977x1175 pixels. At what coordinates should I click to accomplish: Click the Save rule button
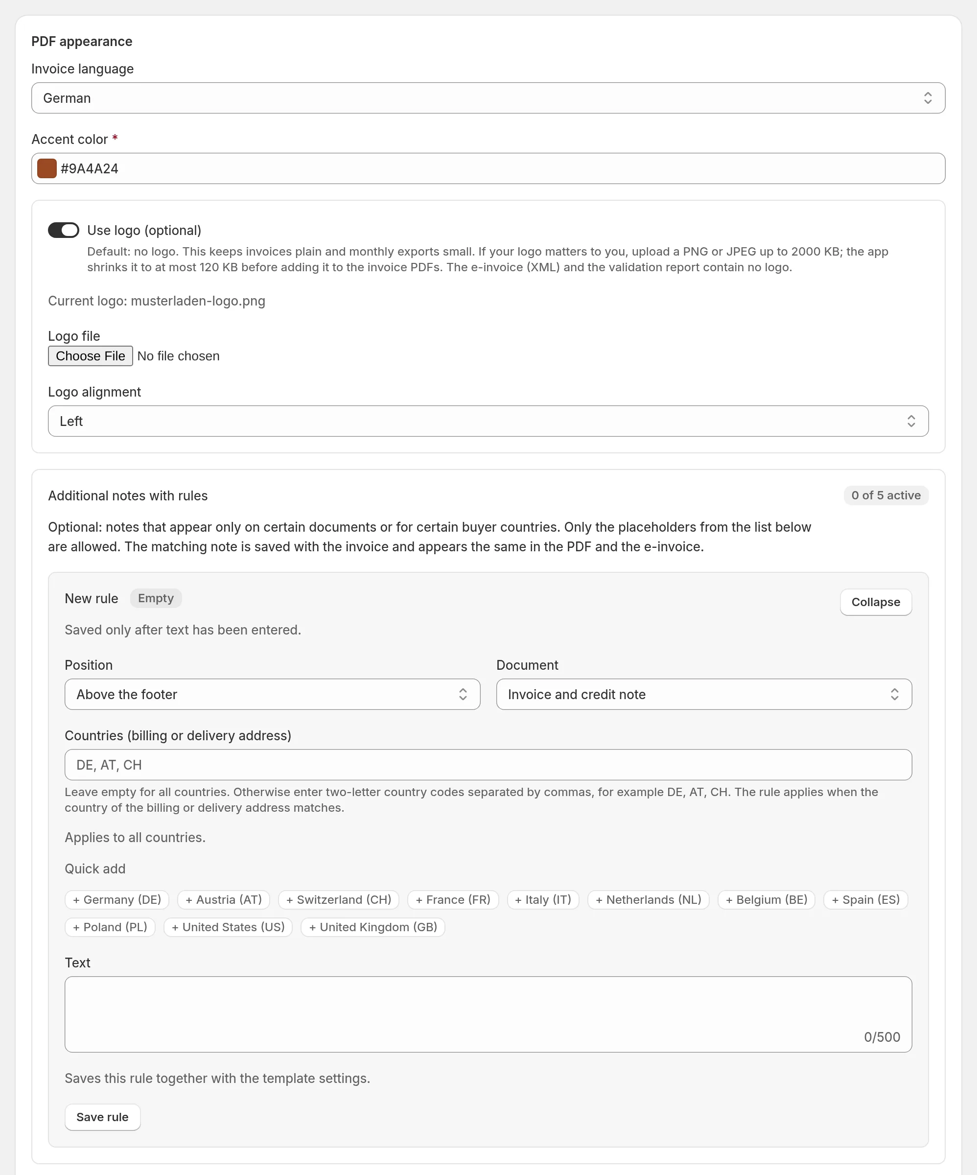point(102,1117)
